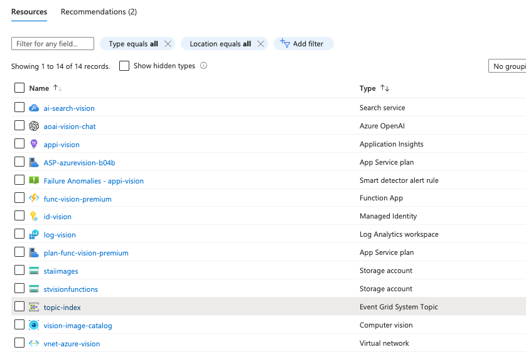
Task: Click the search service icon for ai-search-vision
Action: point(34,108)
